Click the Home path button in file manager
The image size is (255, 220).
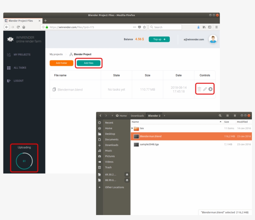tap(121, 116)
